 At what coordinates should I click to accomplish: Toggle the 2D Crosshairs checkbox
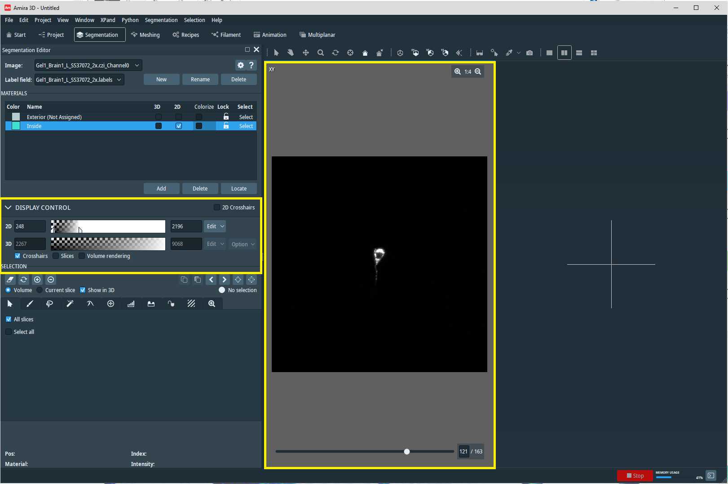click(217, 207)
